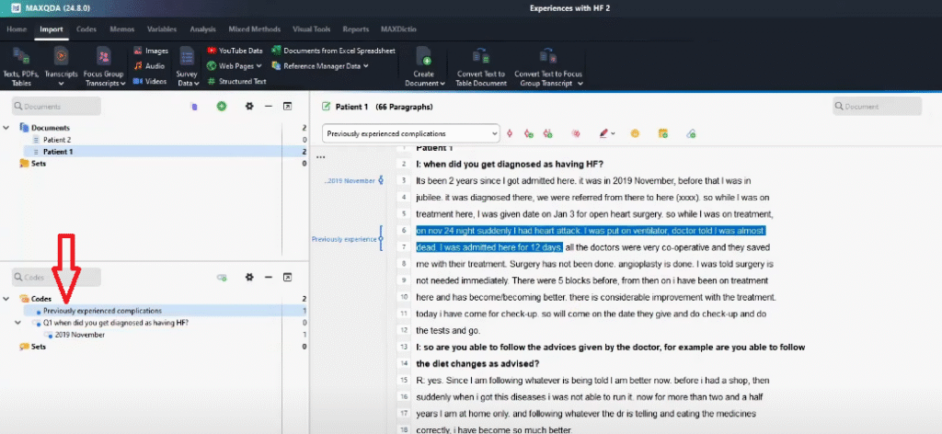Open the highlight color dropdown arrow
The width and height of the screenshot is (942, 434).
pyautogui.click(x=613, y=134)
